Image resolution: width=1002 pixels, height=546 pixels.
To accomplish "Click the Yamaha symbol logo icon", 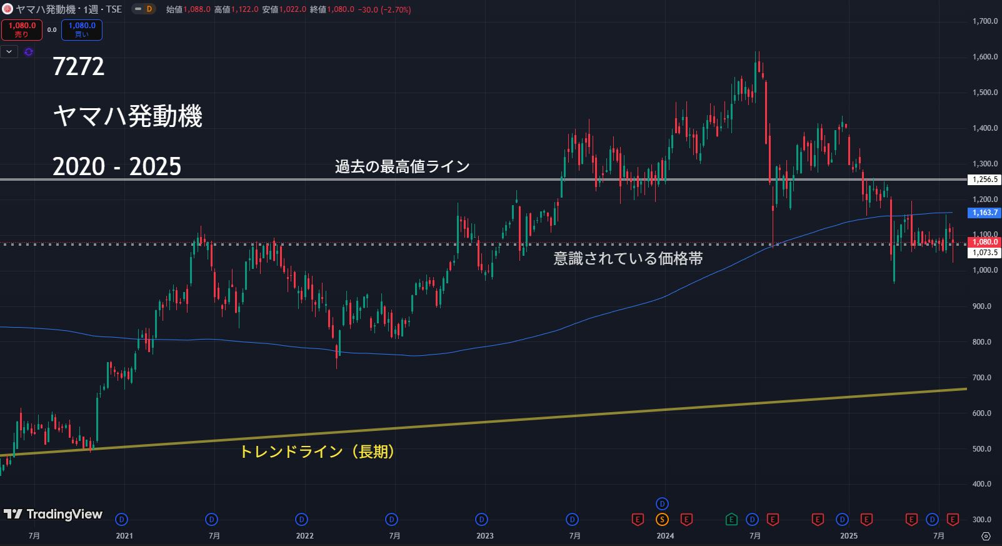I will (8, 9).
